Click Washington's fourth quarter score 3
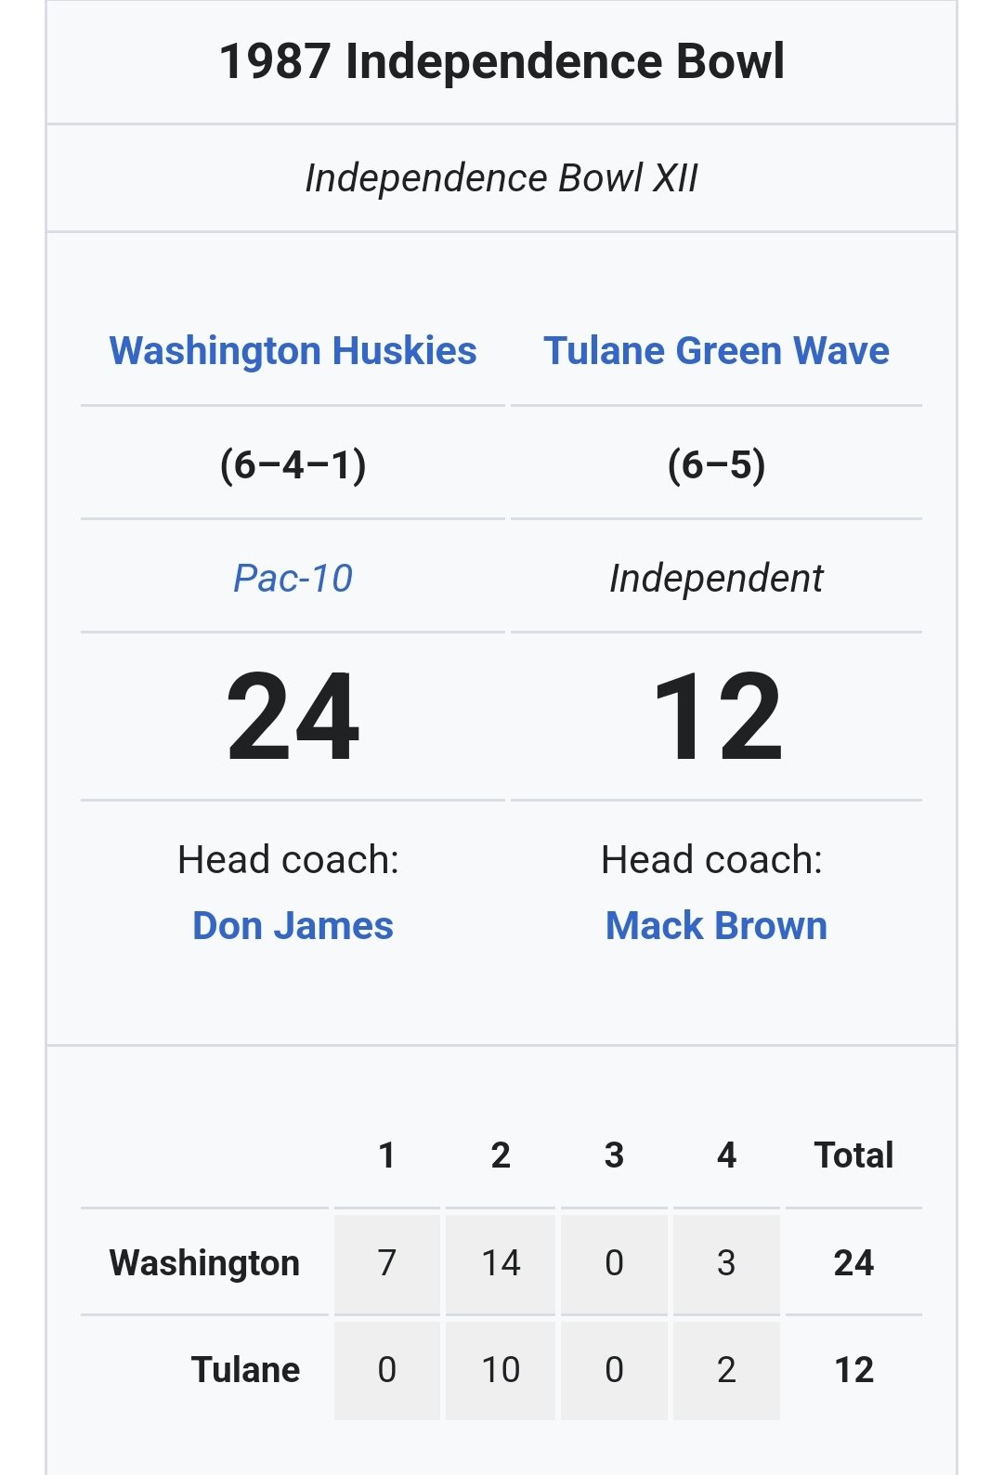This screenshot has width=1003, height=1475. pyautogui.click(x=726, y=1263)
